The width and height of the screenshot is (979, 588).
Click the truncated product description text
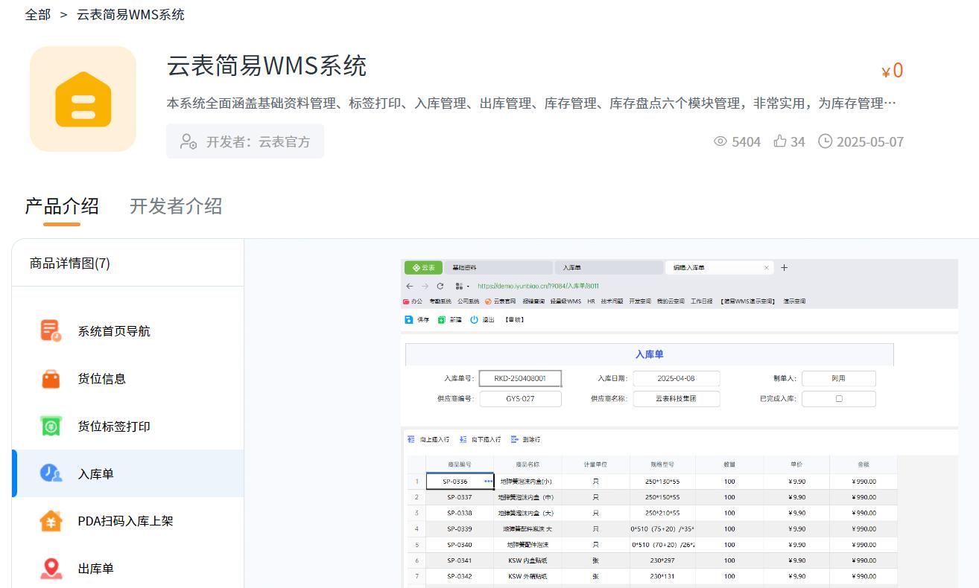click(530, 103)
